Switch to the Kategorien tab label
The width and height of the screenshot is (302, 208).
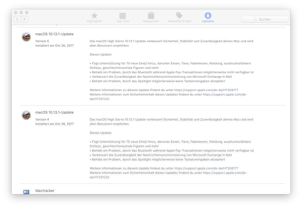(x=151, y=21)
